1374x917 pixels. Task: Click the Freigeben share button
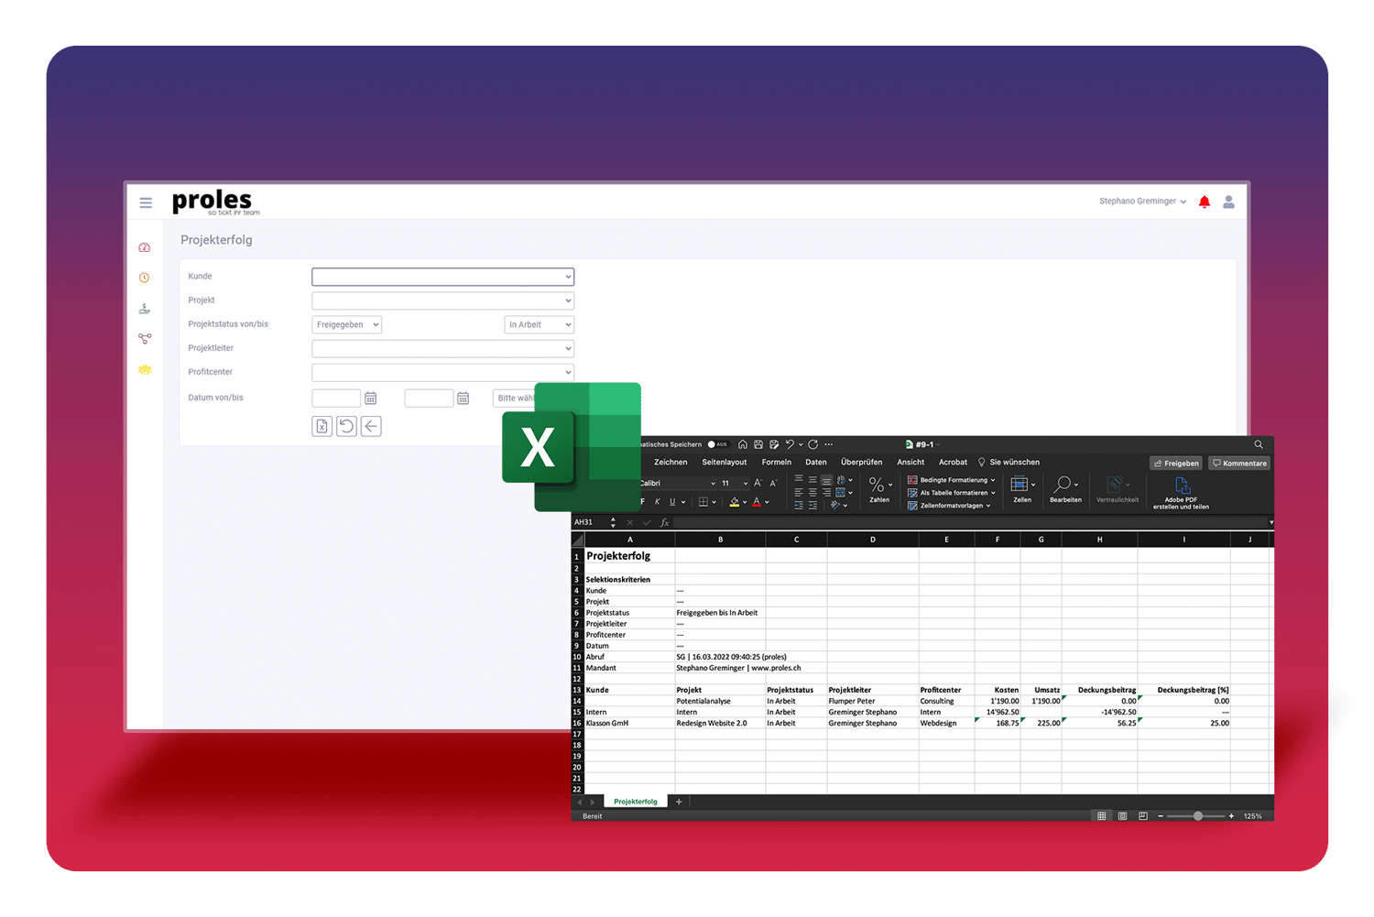click(1176, 464)
